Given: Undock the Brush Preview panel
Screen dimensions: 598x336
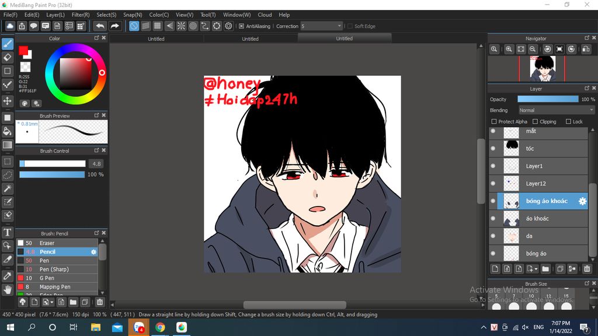Looking at the screenshot, I should point(96,116).
